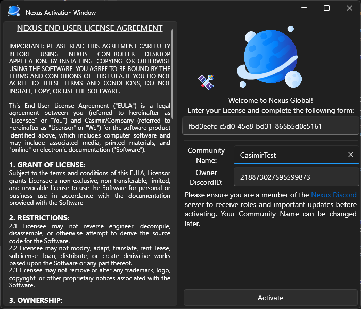
Task: Click the "3. OWNERSHIP" section heading
Action: (36, 300)
